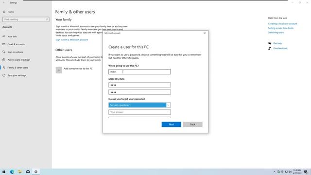The image size is (311, 175).
Task: Close the Microsoft account dialog
Action: (205, 33)
